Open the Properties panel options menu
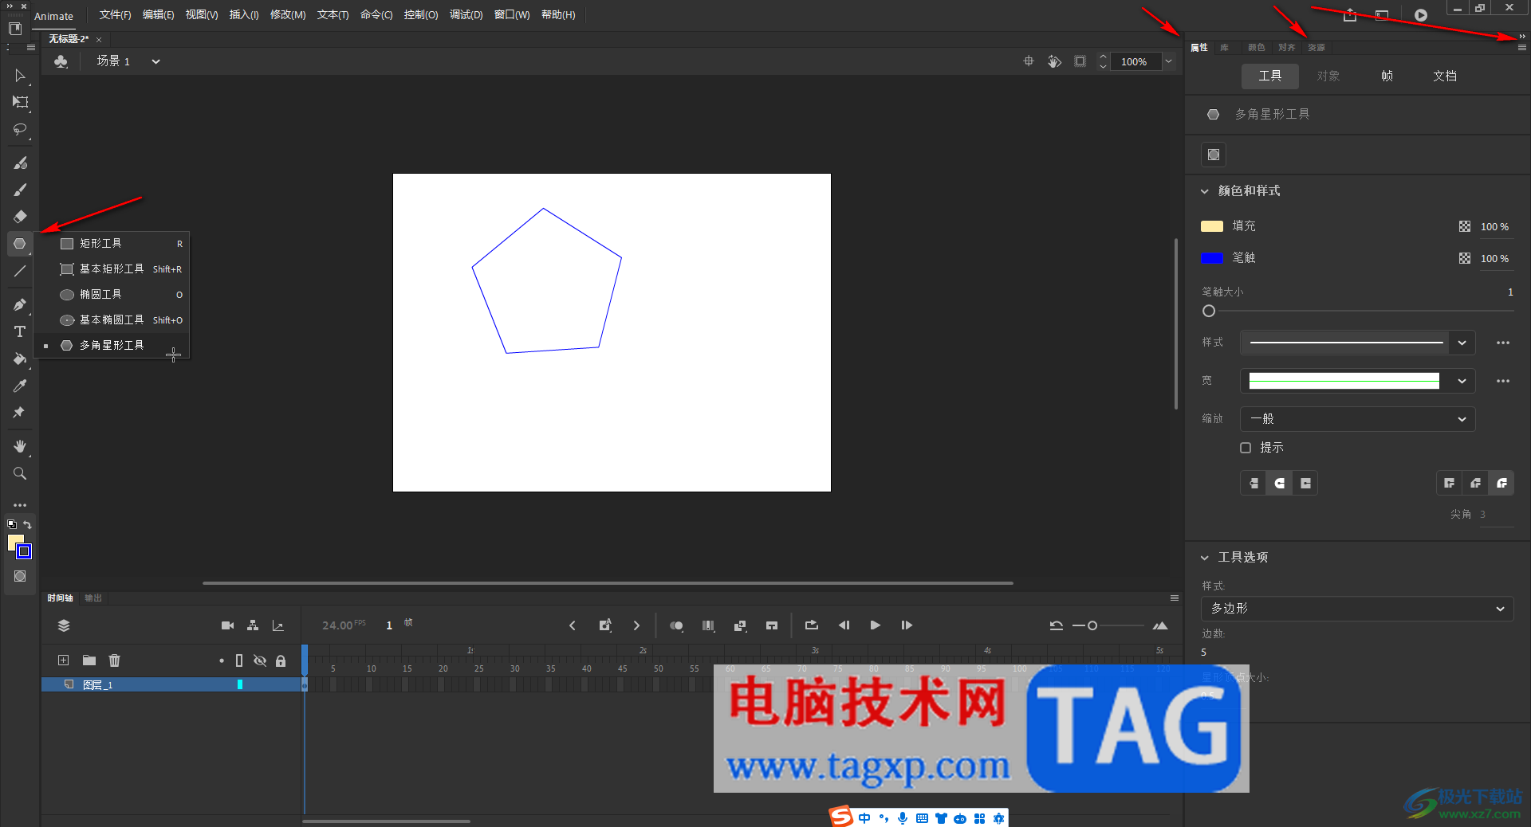The height and width of the screenshot is (827, 1531). (1521, 48)
